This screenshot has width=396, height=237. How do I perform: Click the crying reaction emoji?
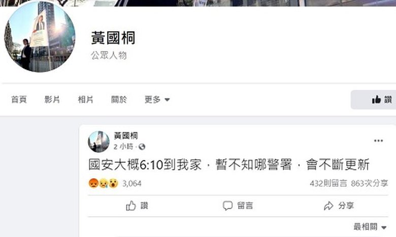tap(104, 183)
